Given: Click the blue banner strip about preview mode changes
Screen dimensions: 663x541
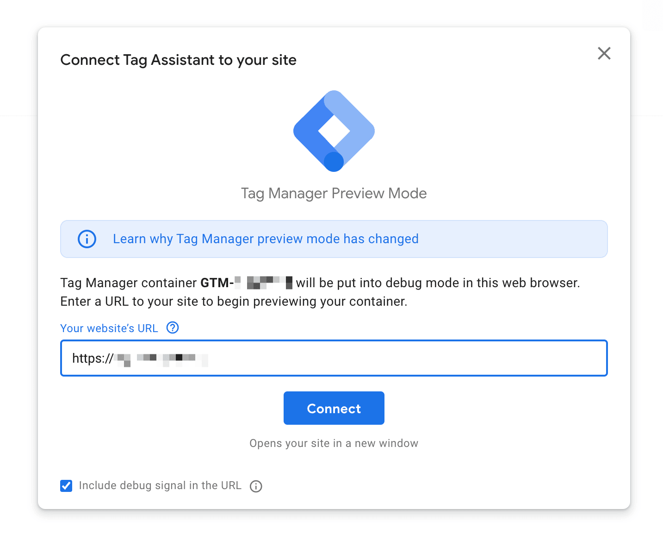Looking at the screenshot, I should (x=334, y=239).
